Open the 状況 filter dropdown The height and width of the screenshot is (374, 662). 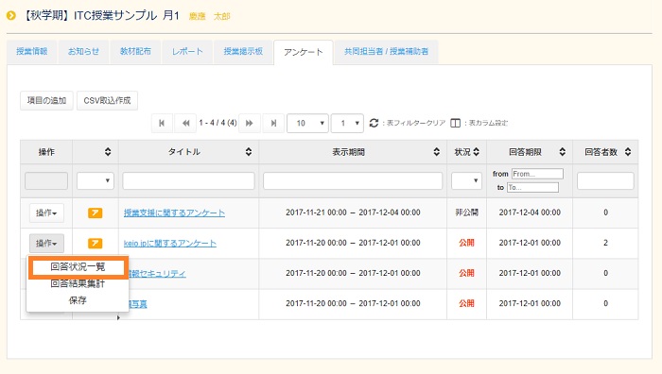pos(466,181)
